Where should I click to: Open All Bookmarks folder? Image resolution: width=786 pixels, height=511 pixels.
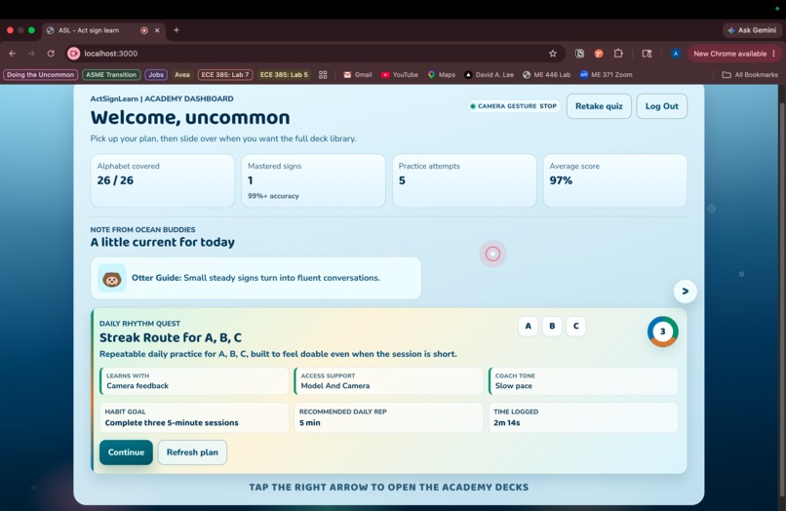pyautogui.click(x=750, y=75)
